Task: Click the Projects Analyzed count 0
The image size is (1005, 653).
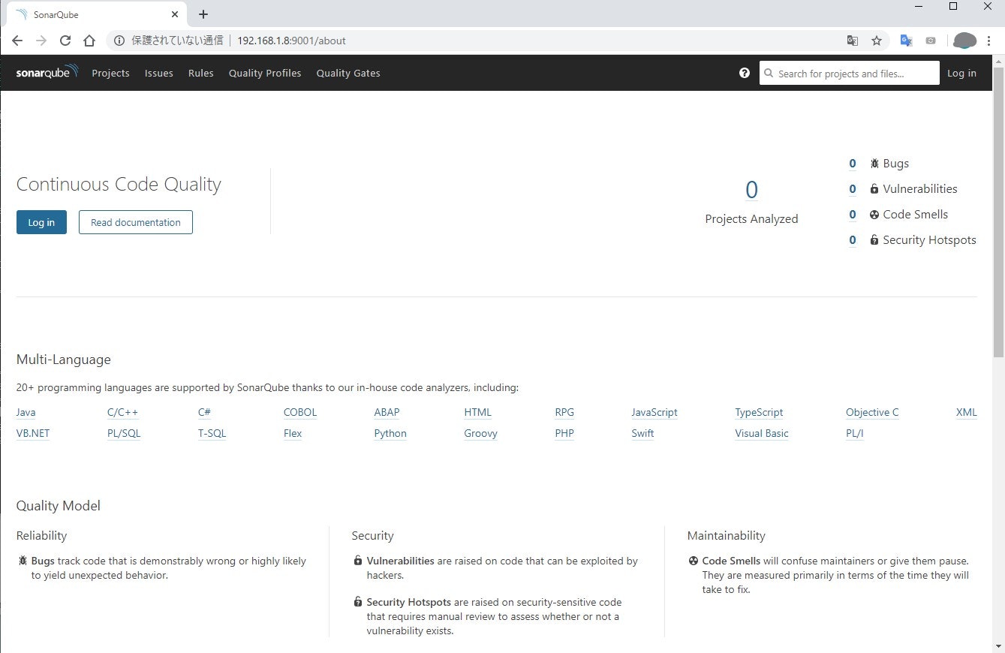Action: (x=751, y=191)
